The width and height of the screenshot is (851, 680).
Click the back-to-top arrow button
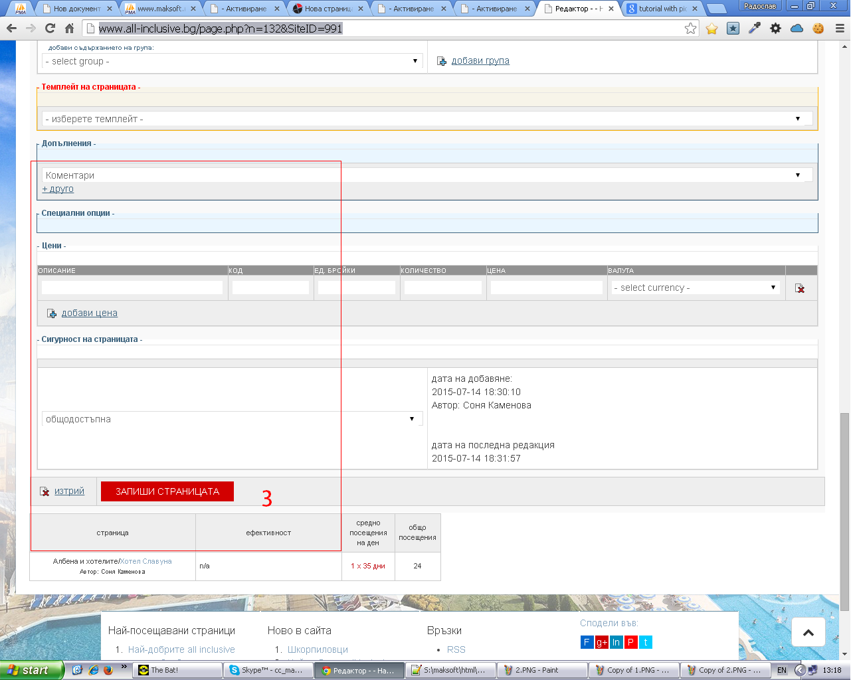808,632
